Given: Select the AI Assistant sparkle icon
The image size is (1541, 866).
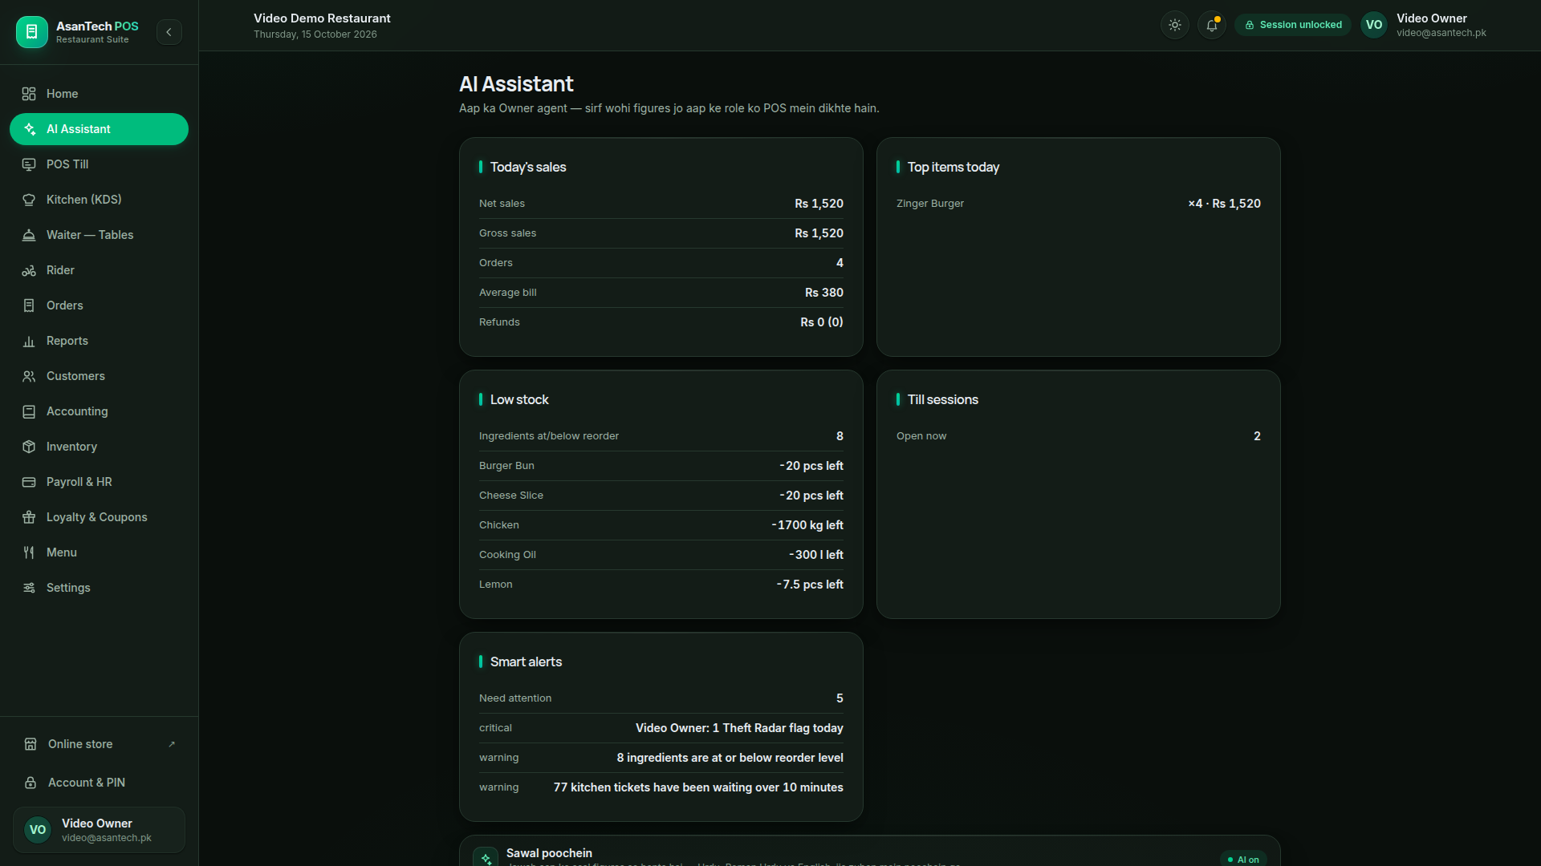Looking at the screenshot, I should coord(29,129).
